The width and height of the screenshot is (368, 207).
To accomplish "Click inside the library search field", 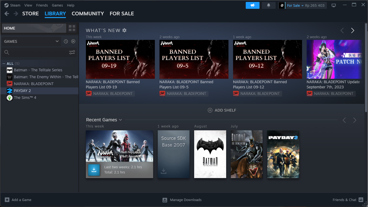I will pyautogui.click(x=39, y=52).
